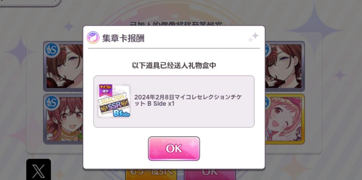The image size is (362, 180).
Task: Tap the 已加入的偶像将移至等候室 notice behind the dialog
Action: tap(176, 24)
